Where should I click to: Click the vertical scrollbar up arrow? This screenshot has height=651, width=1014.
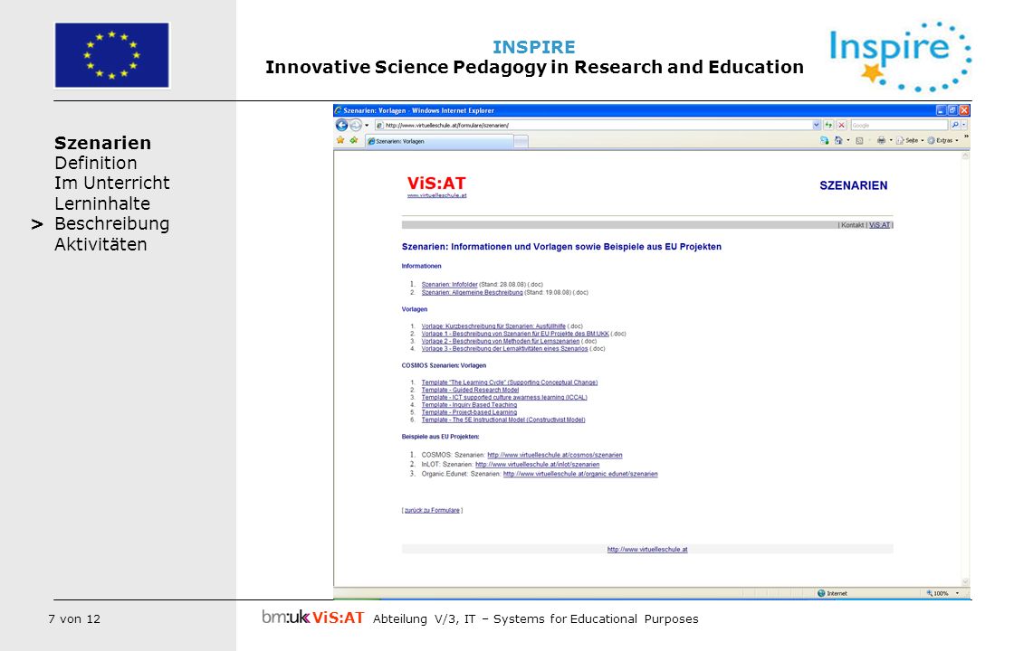pyautogui.click(x=965, y=156)
